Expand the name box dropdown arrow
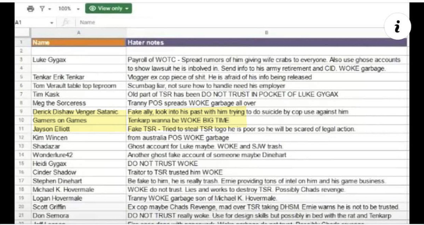This screenshot has width=424, height=225. click(x=52, y=23)
